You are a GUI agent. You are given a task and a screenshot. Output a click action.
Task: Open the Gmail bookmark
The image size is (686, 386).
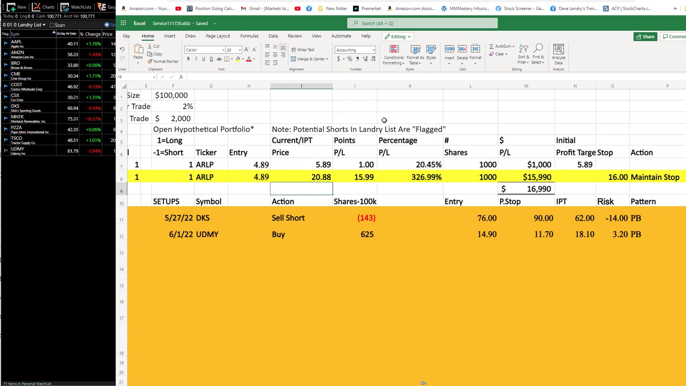265,9
